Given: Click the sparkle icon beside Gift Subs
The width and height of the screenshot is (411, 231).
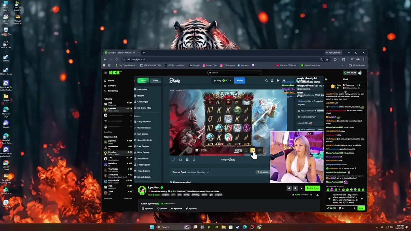Looking at the screenshot, I should click(302, 188).
